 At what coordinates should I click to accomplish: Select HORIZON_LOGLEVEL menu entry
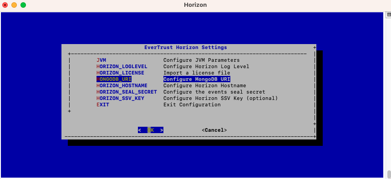coord(122,66)
